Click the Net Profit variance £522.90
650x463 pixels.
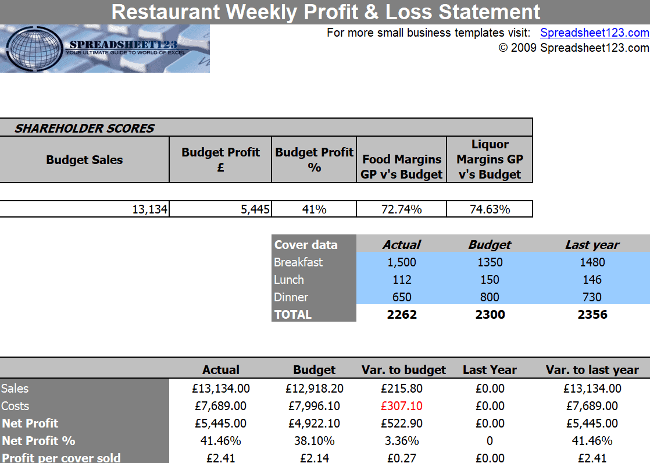tap(402, 423)
